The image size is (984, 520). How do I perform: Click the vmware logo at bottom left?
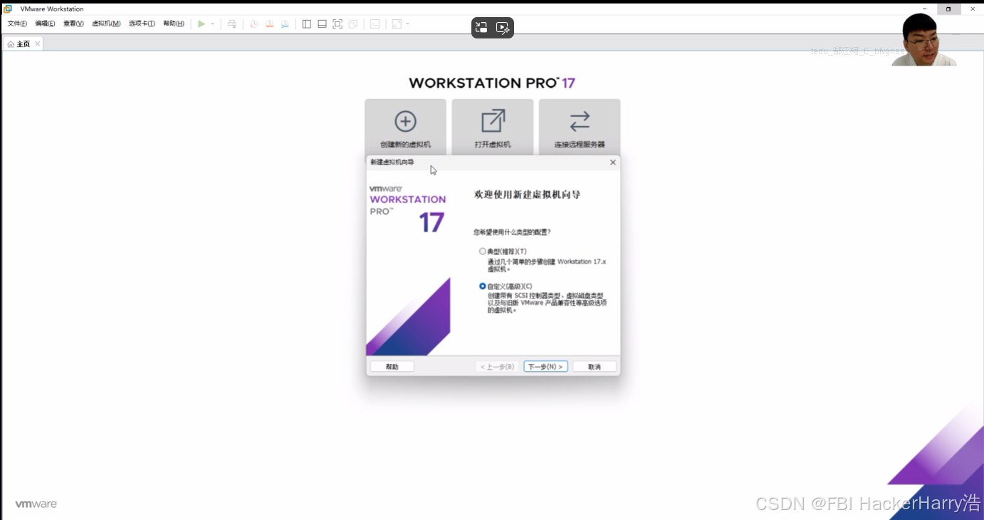pos(36,504)
